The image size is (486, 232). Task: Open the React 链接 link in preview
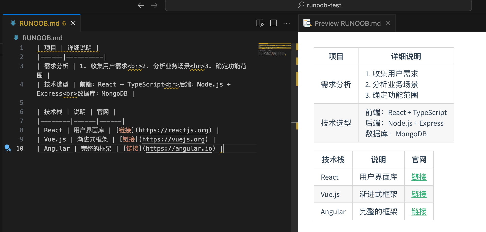point(419,177)
